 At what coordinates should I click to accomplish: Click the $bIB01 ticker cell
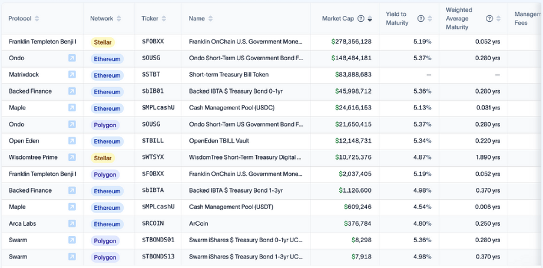[153, 91]
